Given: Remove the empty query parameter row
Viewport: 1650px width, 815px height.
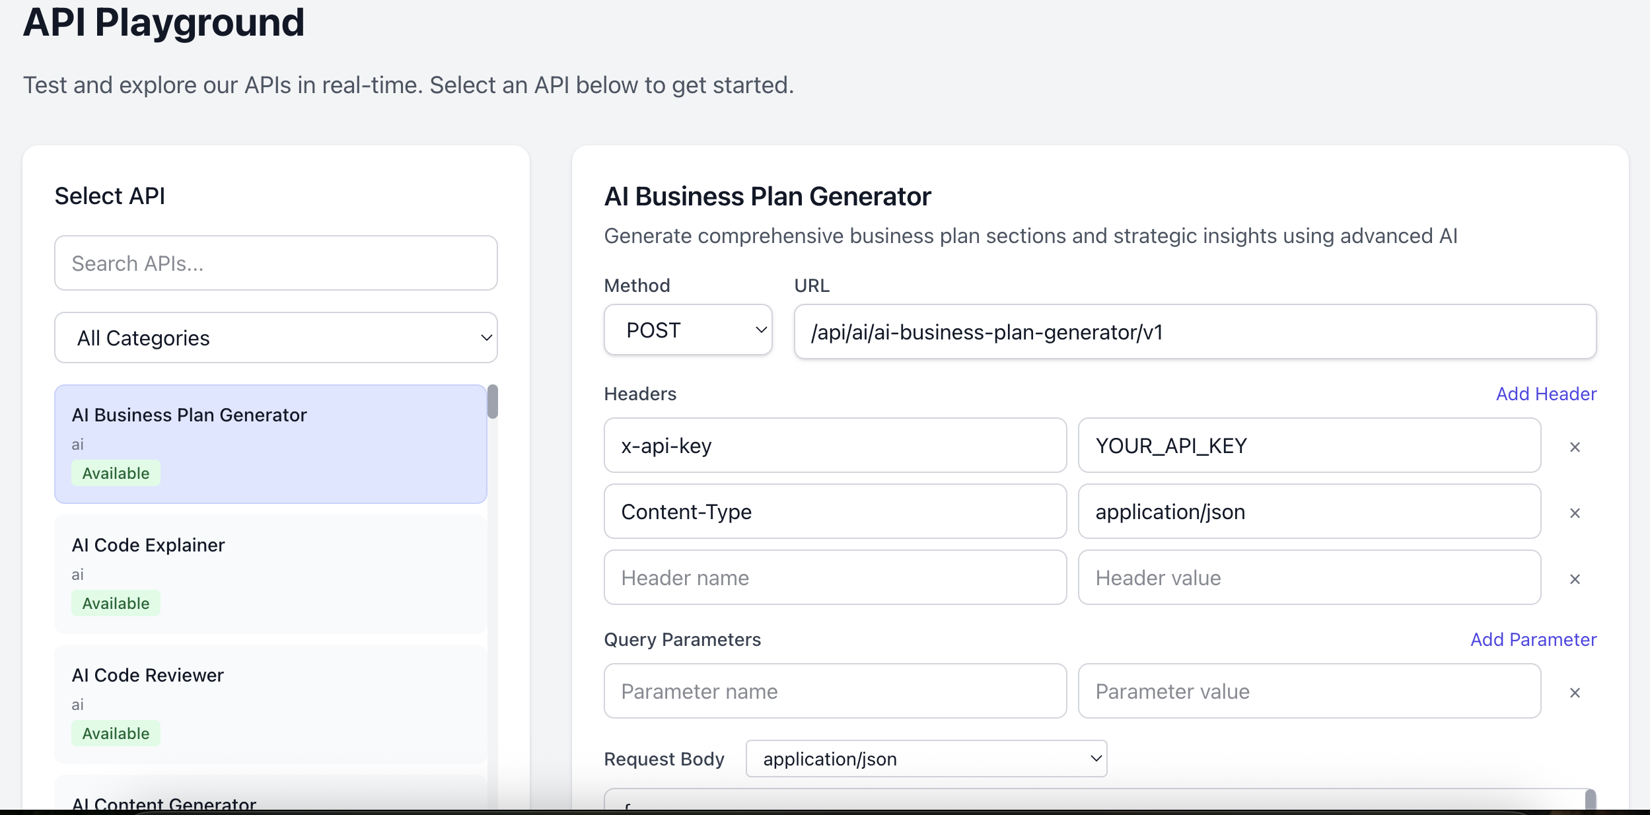Looking at the screenshot, I should pyautogui.click(x=1575, y=693).
